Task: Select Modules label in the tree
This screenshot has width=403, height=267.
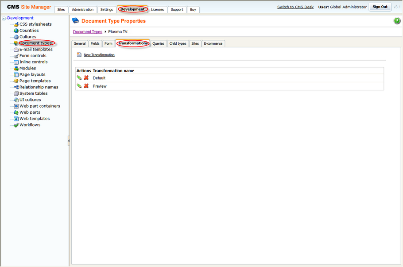Action: point(28,68)
